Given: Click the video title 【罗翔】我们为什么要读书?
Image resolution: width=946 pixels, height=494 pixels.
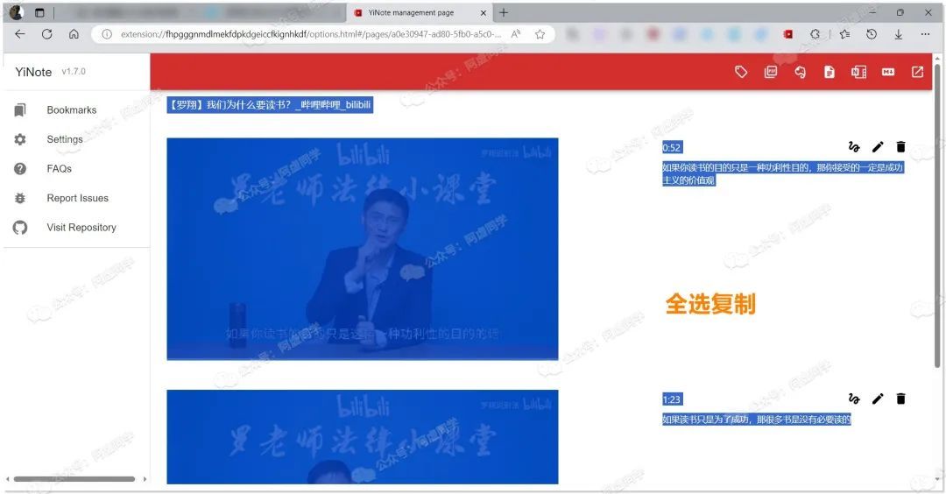Looking at the screenshot, I should click(270, 105).
